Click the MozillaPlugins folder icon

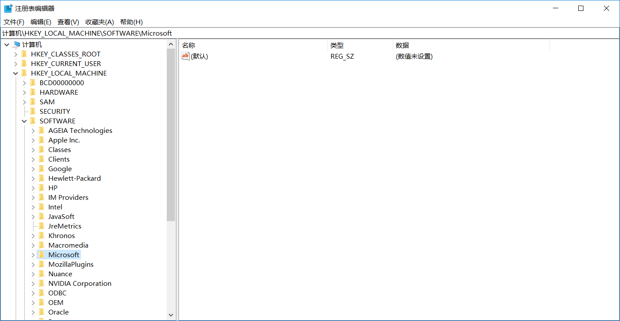click(42, 264)
